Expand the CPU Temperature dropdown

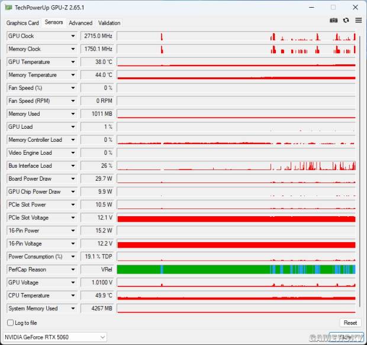tap(73, 295)
